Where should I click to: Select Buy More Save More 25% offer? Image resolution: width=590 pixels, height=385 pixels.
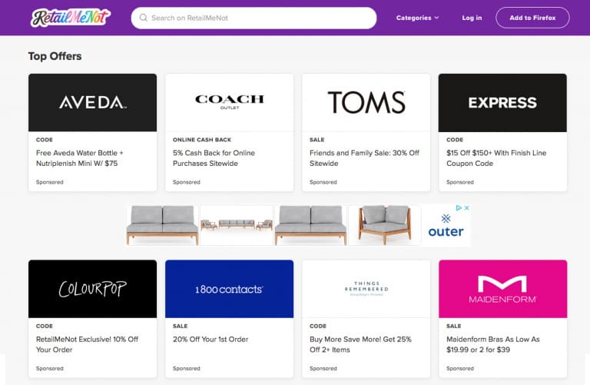360,344
